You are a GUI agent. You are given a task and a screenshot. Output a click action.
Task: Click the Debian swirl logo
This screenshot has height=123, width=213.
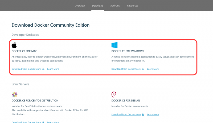tap(114, 95)
